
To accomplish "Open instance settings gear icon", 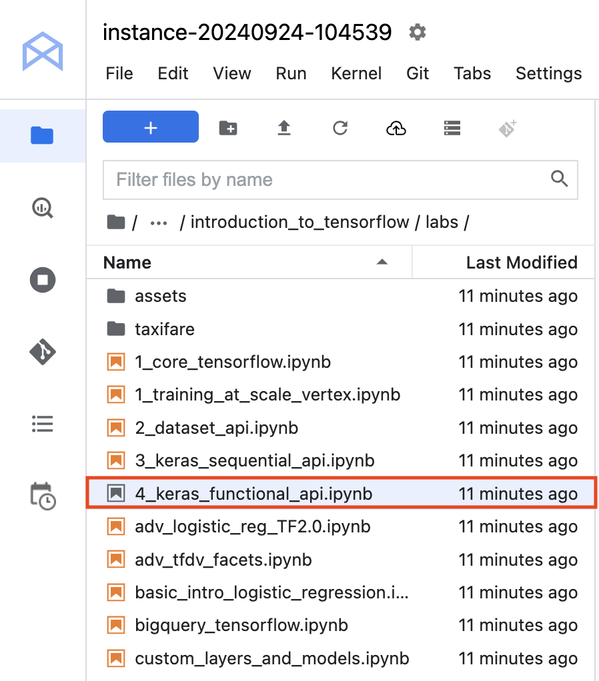I will tap(418, 33).
